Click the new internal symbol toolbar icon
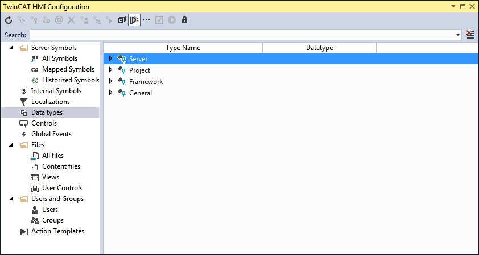 (x=22, y=20)
